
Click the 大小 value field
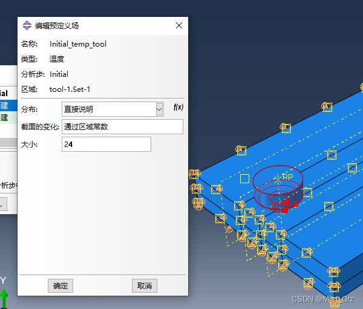(106, 144)
